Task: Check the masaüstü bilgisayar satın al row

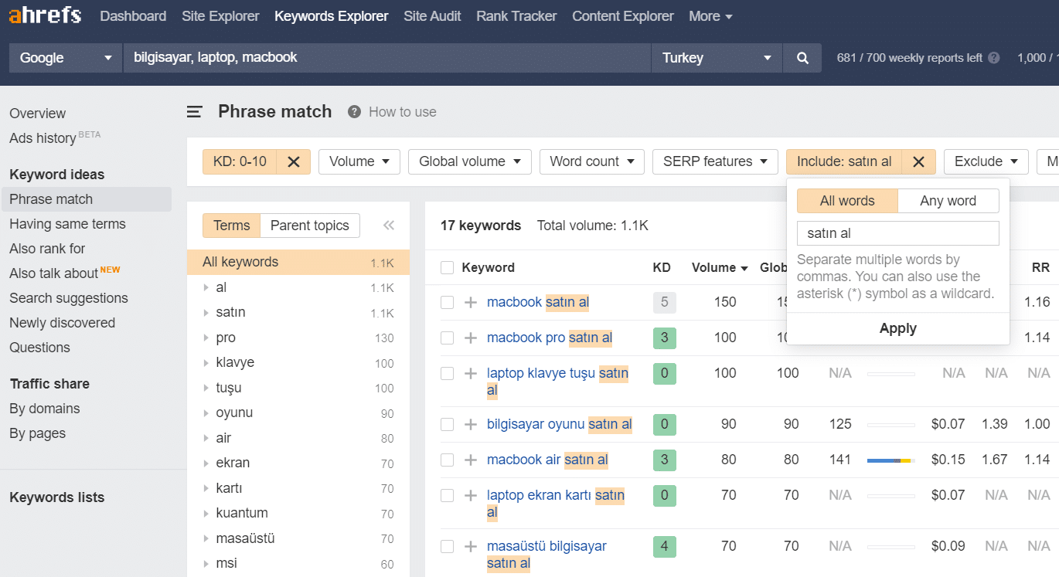Action: (447, 547)
